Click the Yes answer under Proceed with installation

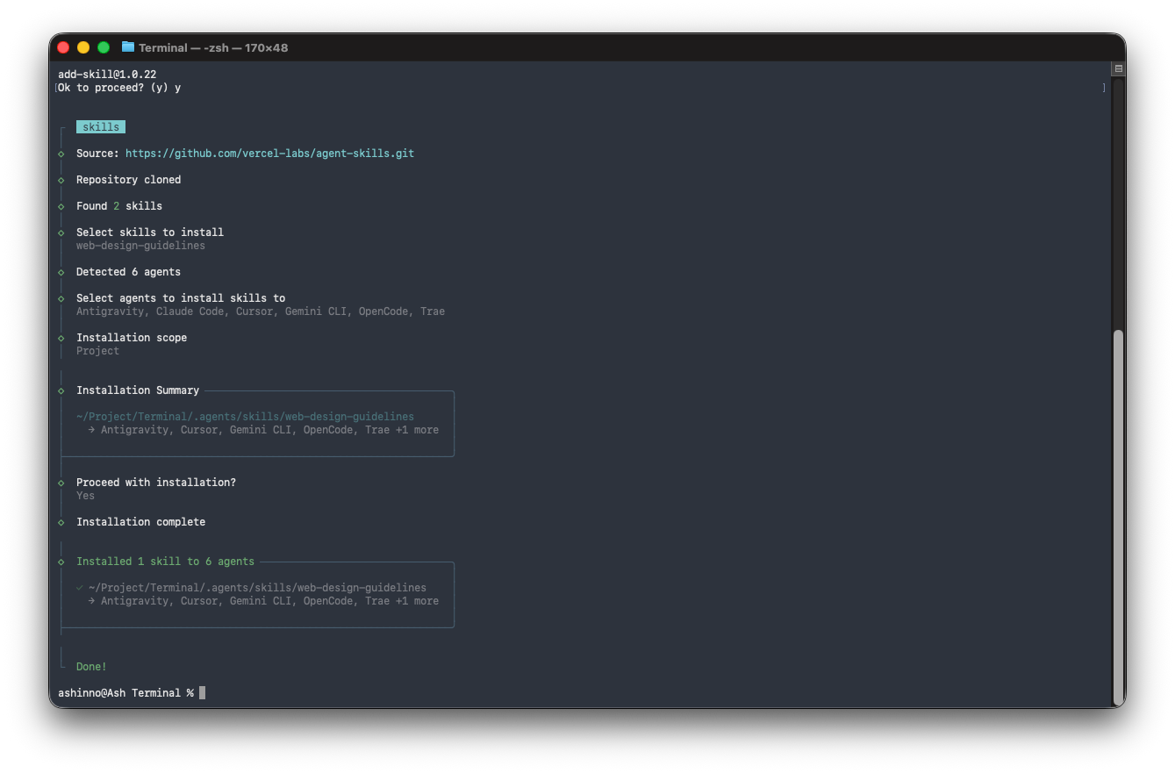pos(85,496)
